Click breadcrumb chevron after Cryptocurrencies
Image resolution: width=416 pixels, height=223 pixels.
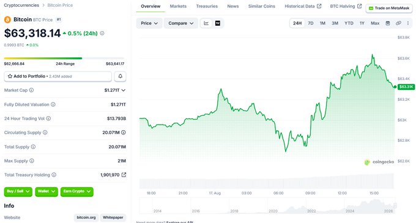(43, 5)
